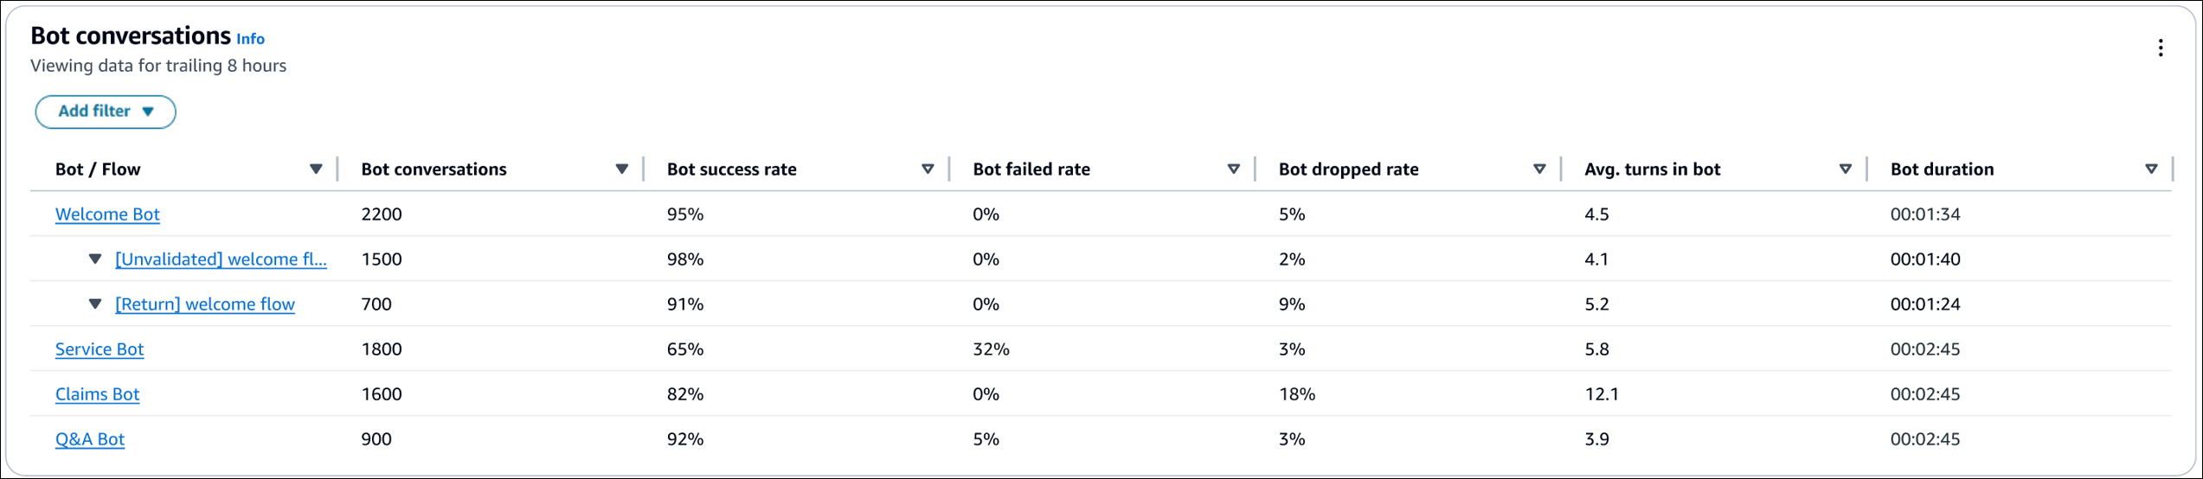Sort using Bot failed rate arrow

click(1233, 169)
